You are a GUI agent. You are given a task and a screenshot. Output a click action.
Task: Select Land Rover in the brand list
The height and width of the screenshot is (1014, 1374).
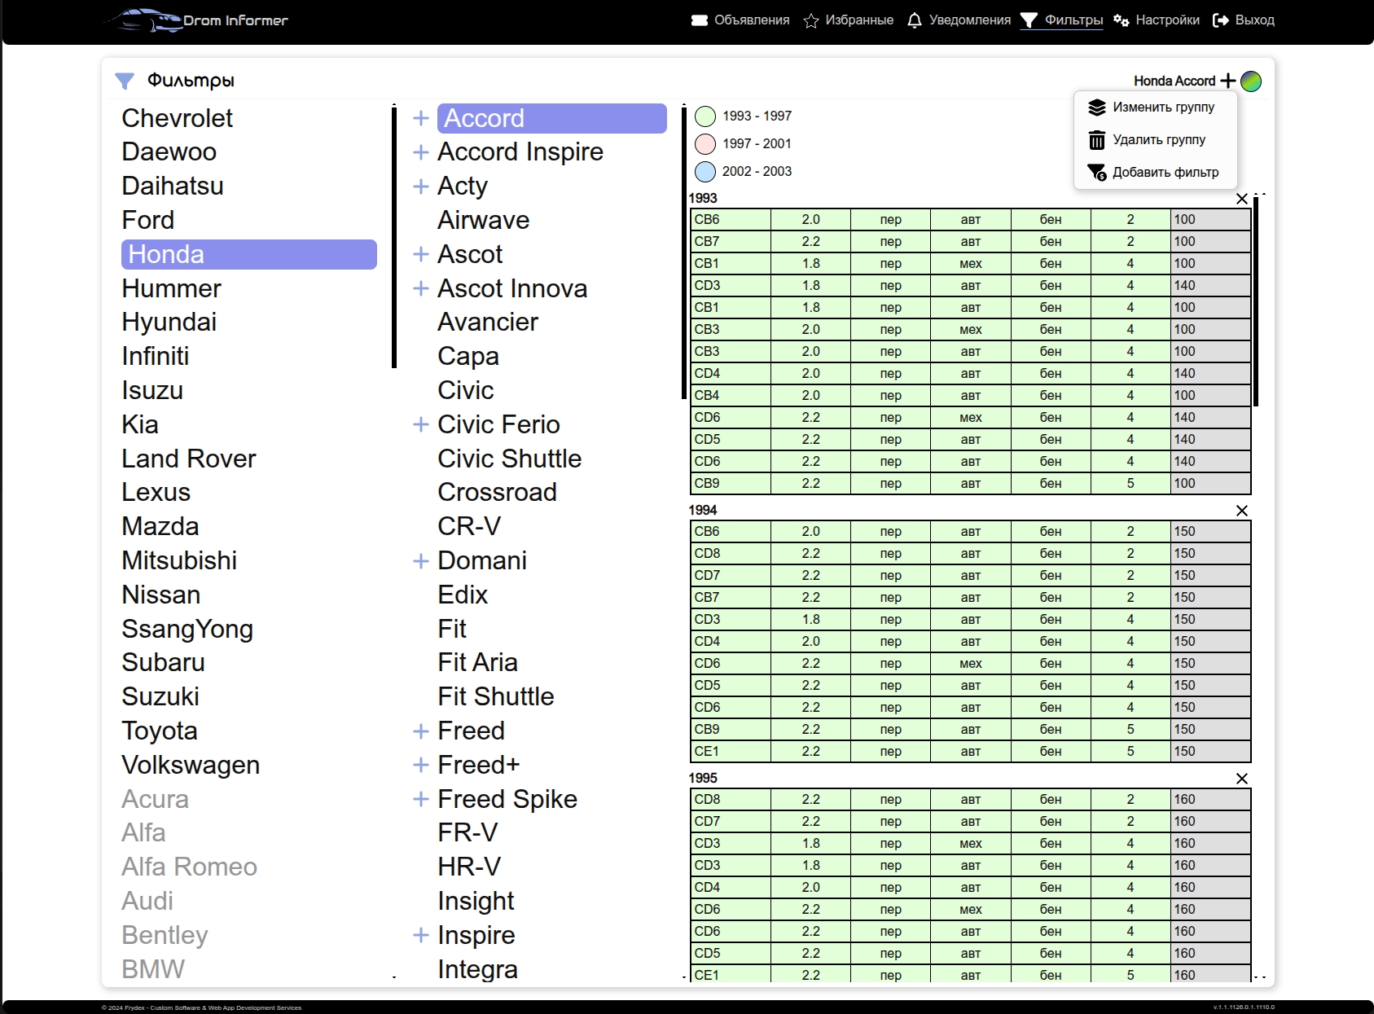[x=188, y=459]
